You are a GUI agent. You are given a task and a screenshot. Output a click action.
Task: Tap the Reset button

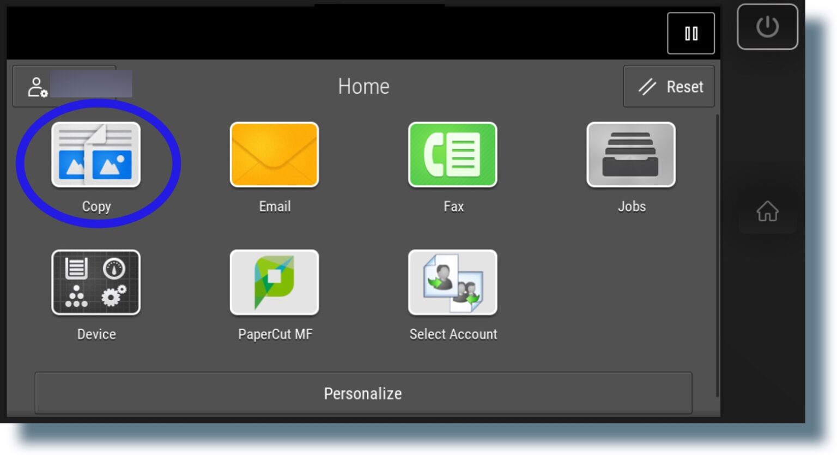tap(669, 86)
